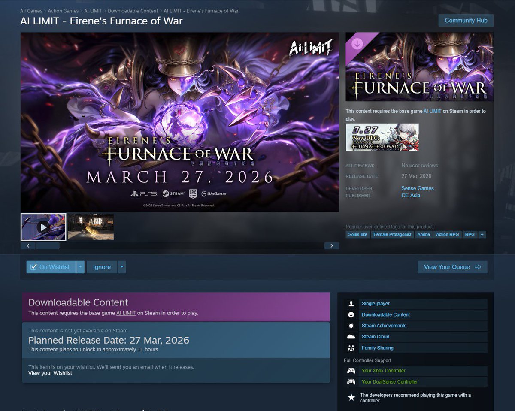
Task: Open View your Wishlist link
Action: tap(50, 373)
